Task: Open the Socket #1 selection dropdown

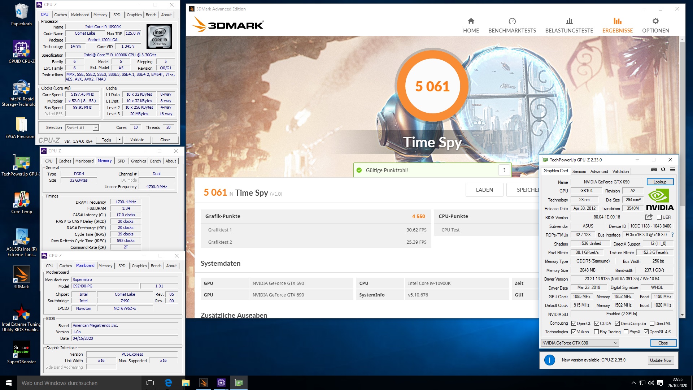Action: 82,128
